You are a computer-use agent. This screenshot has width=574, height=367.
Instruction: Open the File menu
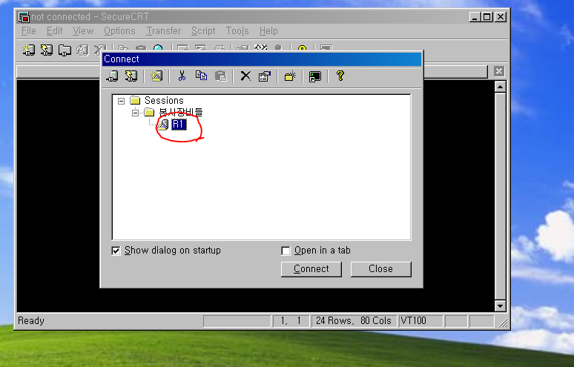[x=29, y=30]
